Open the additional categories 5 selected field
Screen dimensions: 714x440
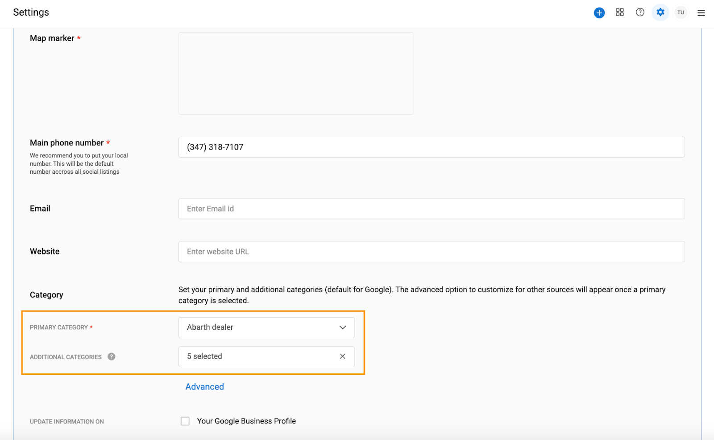click(x=266, y=356)
